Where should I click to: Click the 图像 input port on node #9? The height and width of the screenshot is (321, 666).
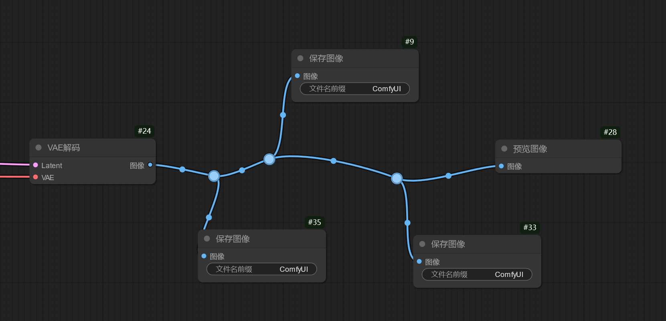click(x=298, y=76)
